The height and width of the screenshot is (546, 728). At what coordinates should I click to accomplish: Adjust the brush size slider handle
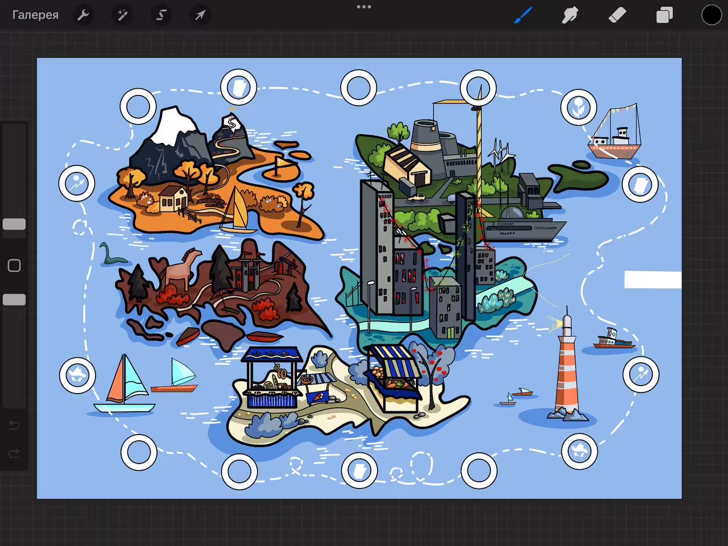click(14, 224)
